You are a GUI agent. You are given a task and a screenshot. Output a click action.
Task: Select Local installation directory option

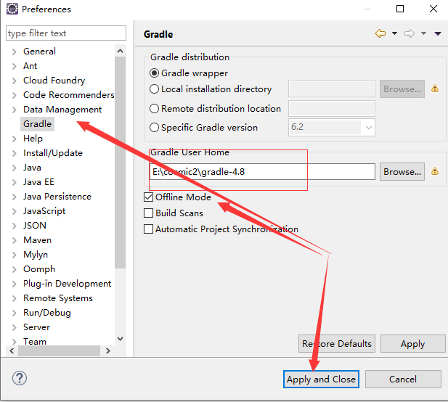pos(154,89)
